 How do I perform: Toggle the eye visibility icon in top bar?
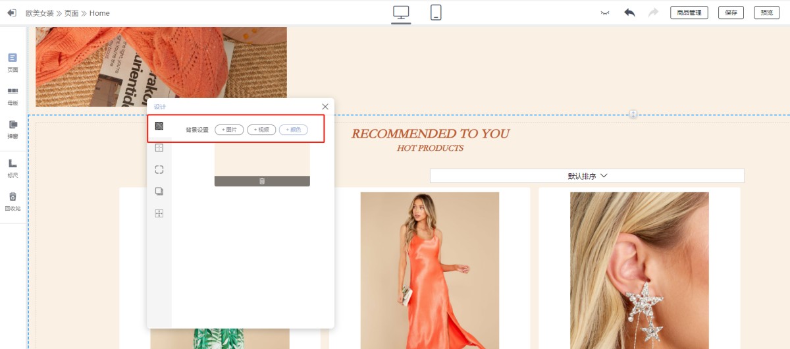[605, 13]
